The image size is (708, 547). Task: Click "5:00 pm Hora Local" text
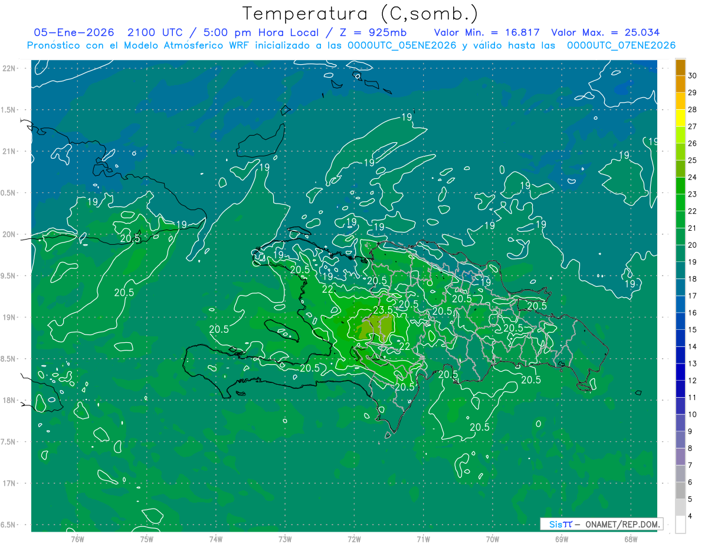coord(260,32)
